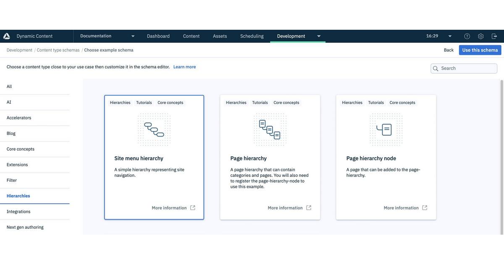
Task: Select the Development tab
Action: coord(291,36)
